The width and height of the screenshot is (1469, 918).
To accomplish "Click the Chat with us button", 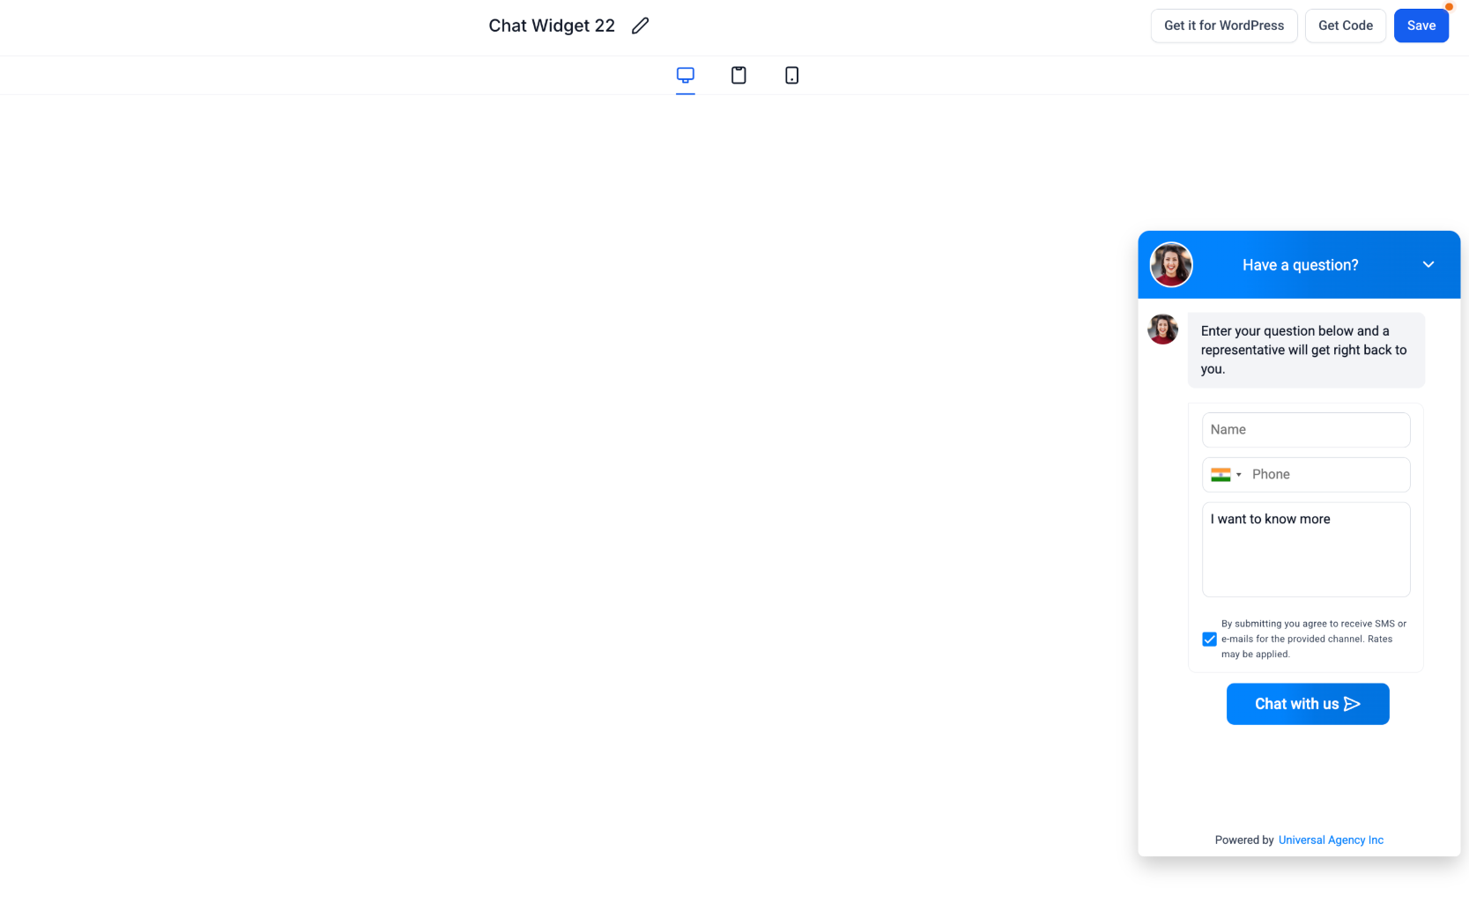I will click(x=1307, y=704).
